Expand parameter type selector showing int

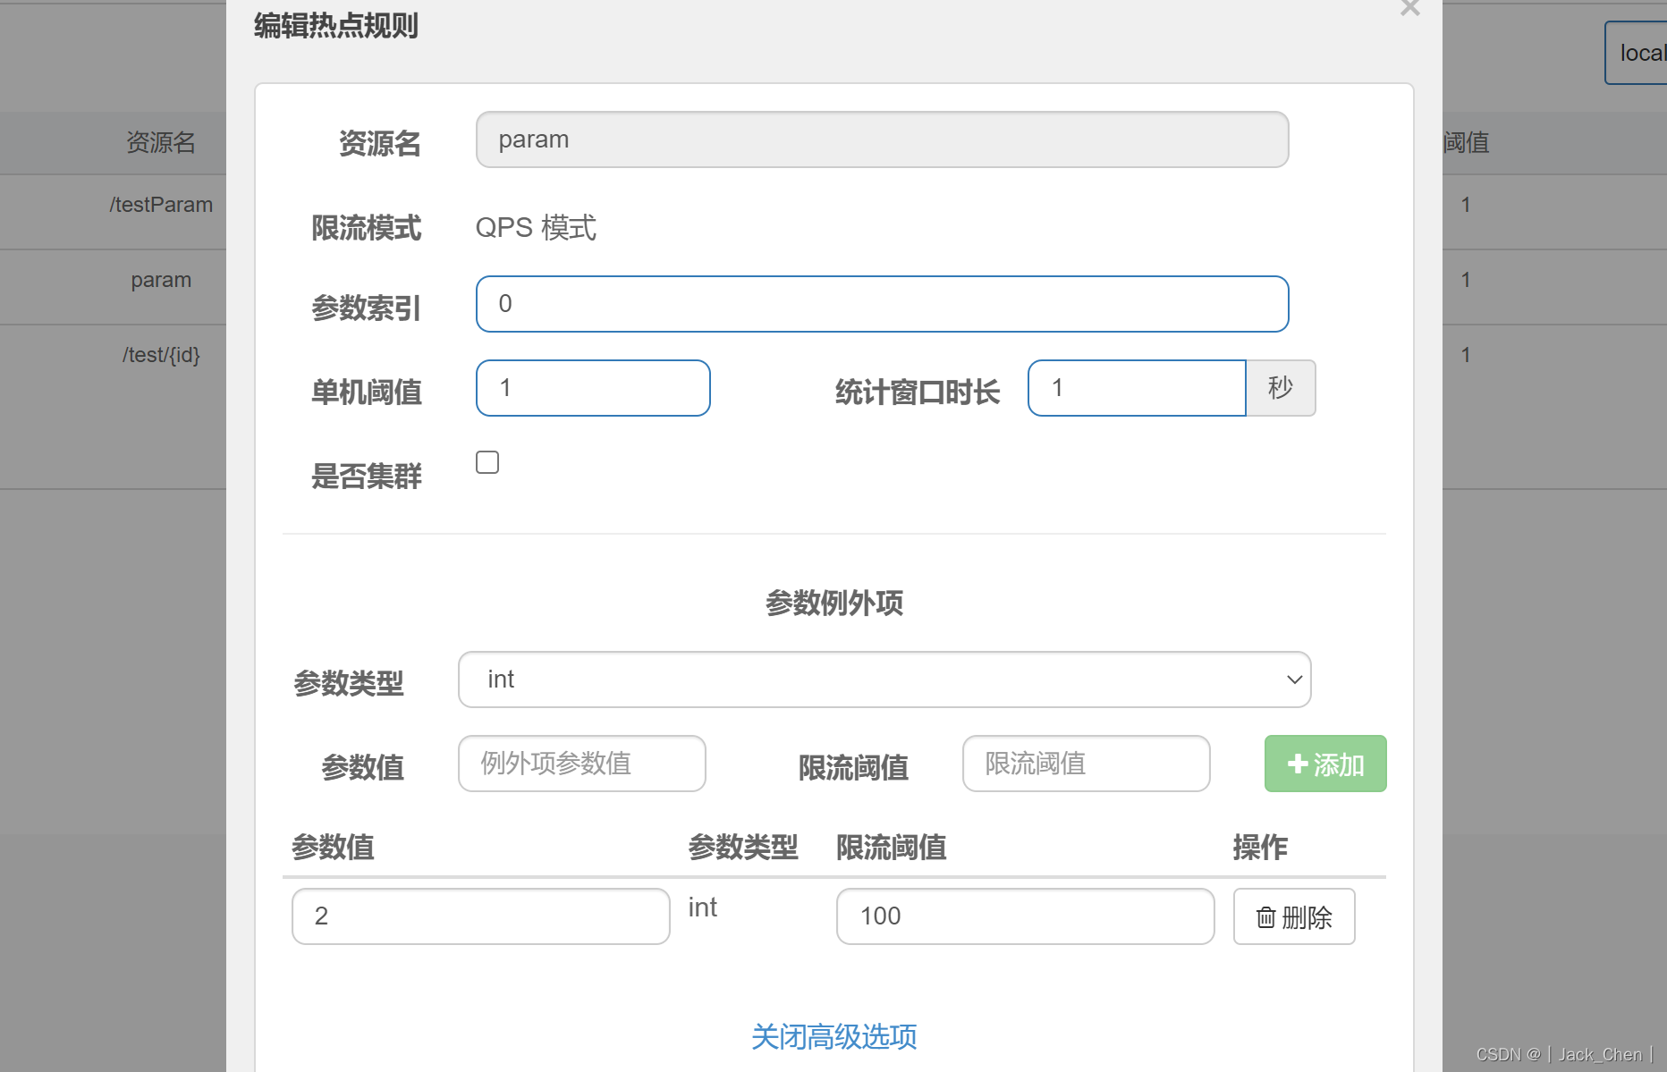click(x=884, y=679)
